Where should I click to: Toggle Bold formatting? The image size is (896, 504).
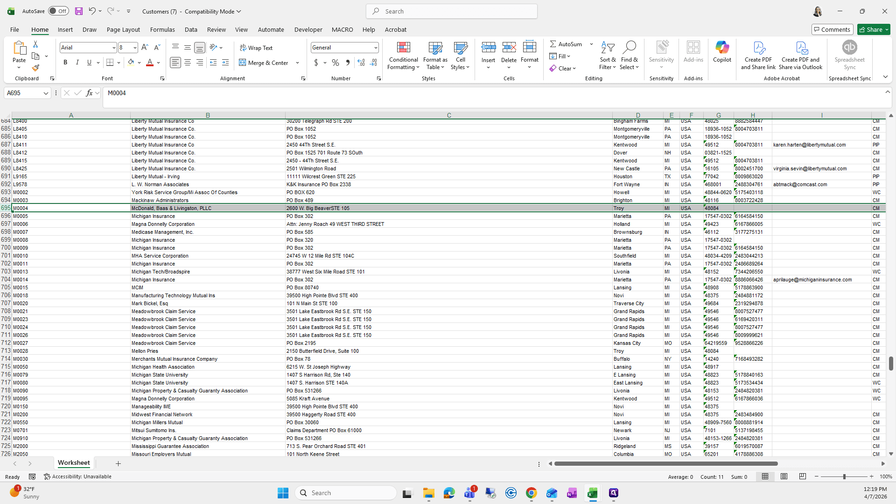(x=65, y=63)
